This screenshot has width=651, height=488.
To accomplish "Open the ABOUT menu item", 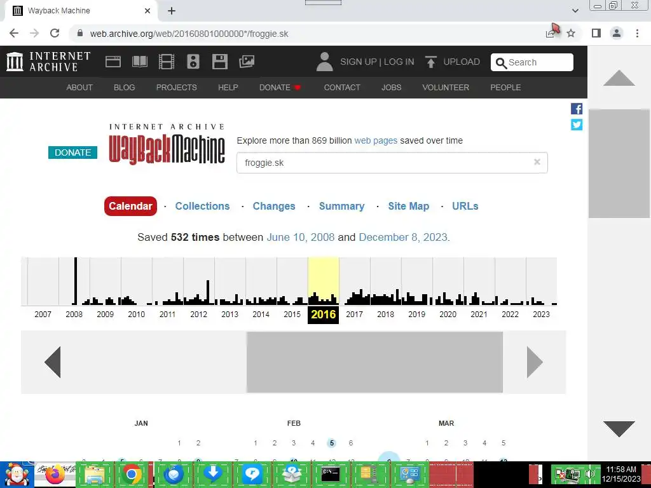I will click(x=79, y=88).
